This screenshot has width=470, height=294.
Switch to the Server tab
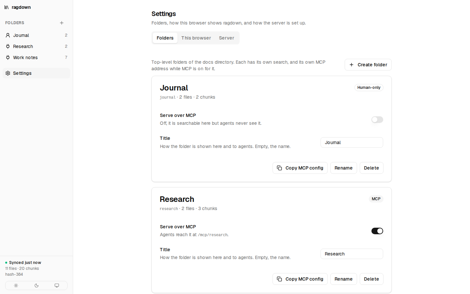coord(227,38)
